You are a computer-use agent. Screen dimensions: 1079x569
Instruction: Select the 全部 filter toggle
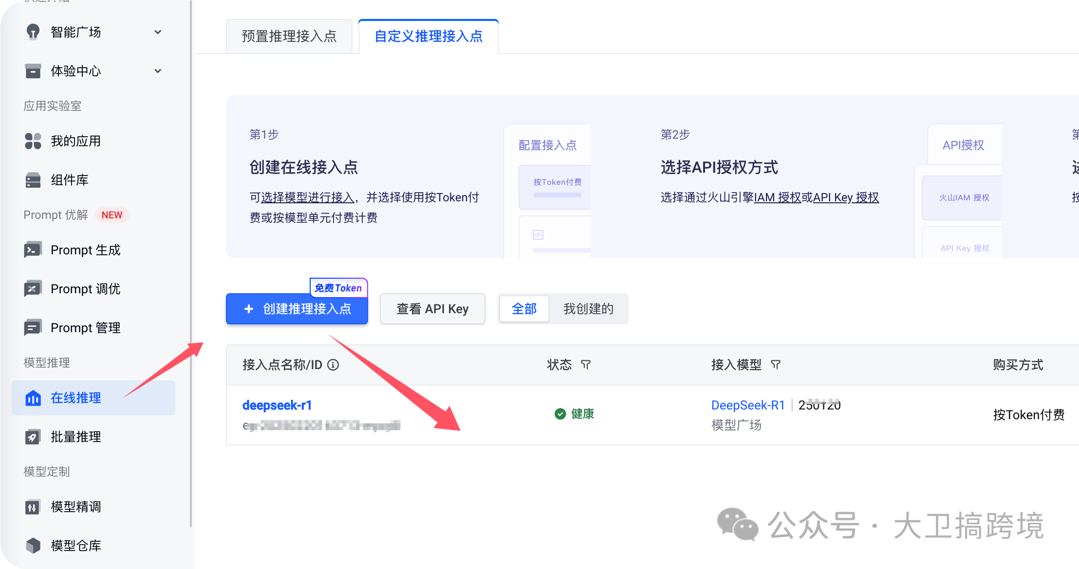(524, 309)
